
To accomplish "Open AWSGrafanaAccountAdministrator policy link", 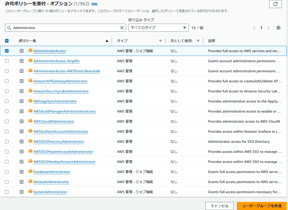I will pyautogui.click(x=61, y=131).
